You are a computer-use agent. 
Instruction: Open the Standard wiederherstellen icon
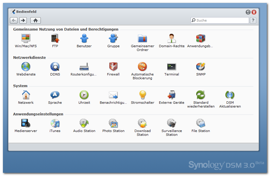[x=201, y=95]
